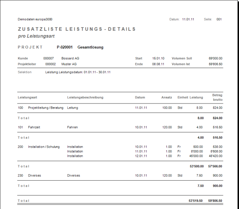Select project leader number '000002'

tap(51, 64)
